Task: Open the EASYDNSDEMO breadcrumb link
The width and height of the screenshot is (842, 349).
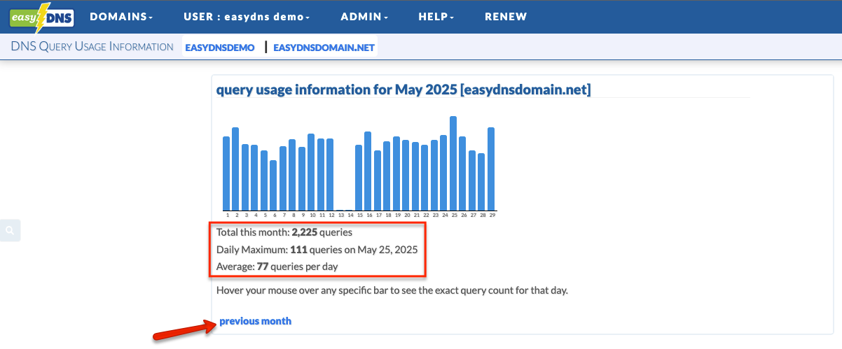Action: click(220, 48)
